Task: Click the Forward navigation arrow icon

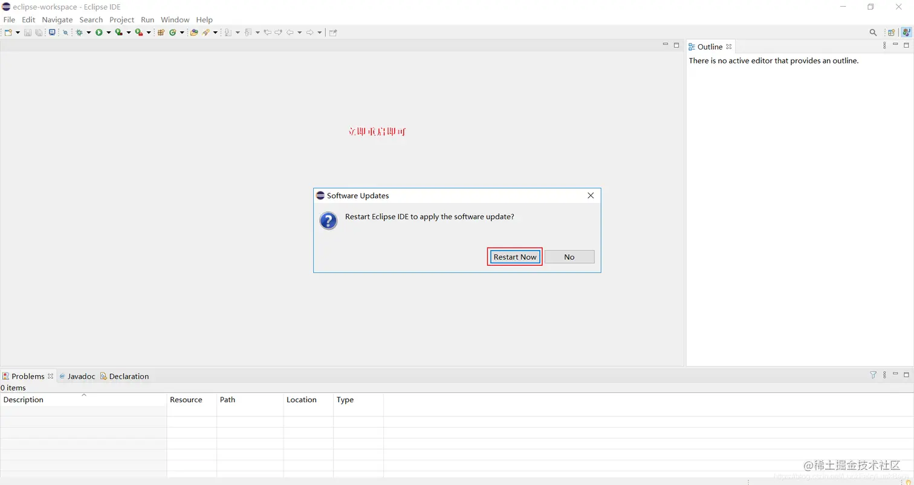Action: click(310, 32)
